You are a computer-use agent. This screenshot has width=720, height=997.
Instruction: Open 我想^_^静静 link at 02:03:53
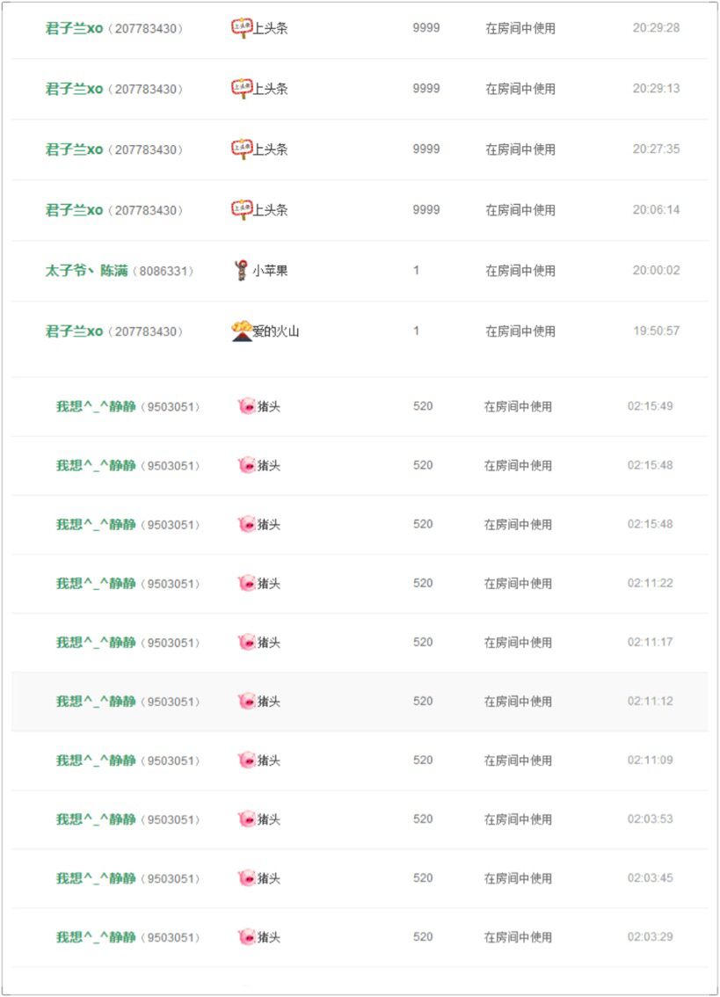pos(96,819)
